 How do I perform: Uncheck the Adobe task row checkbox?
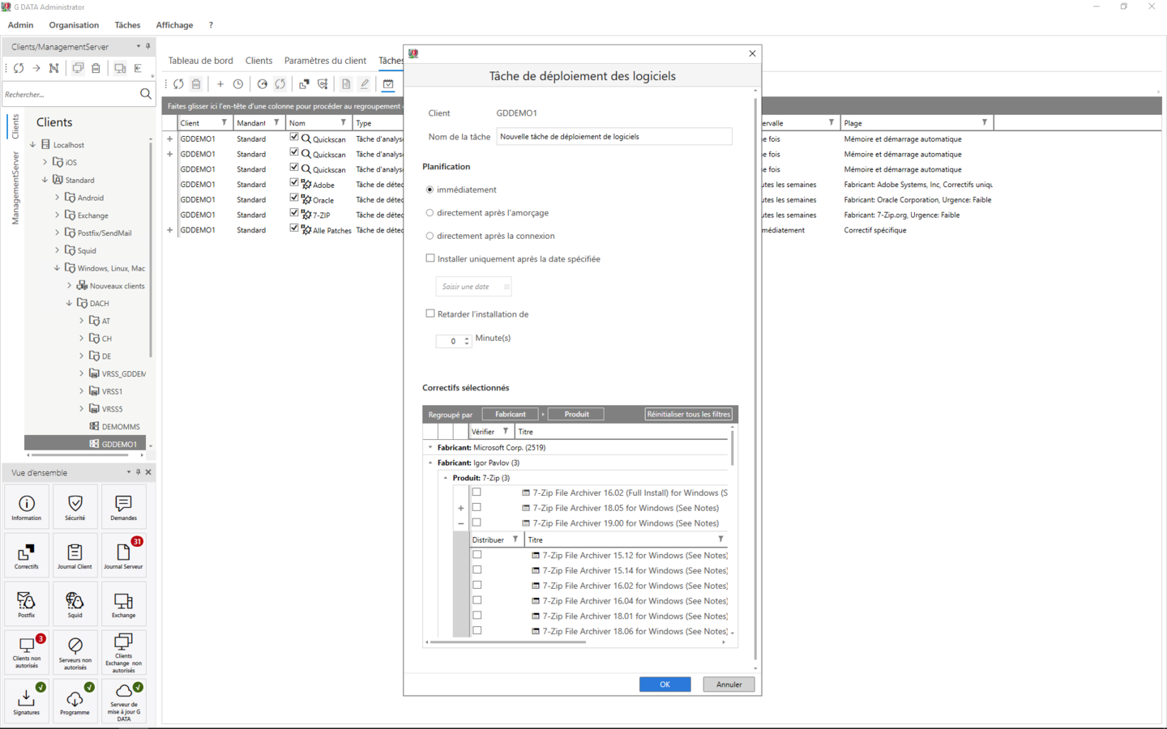pyautogui.click(x=294, y=183)
